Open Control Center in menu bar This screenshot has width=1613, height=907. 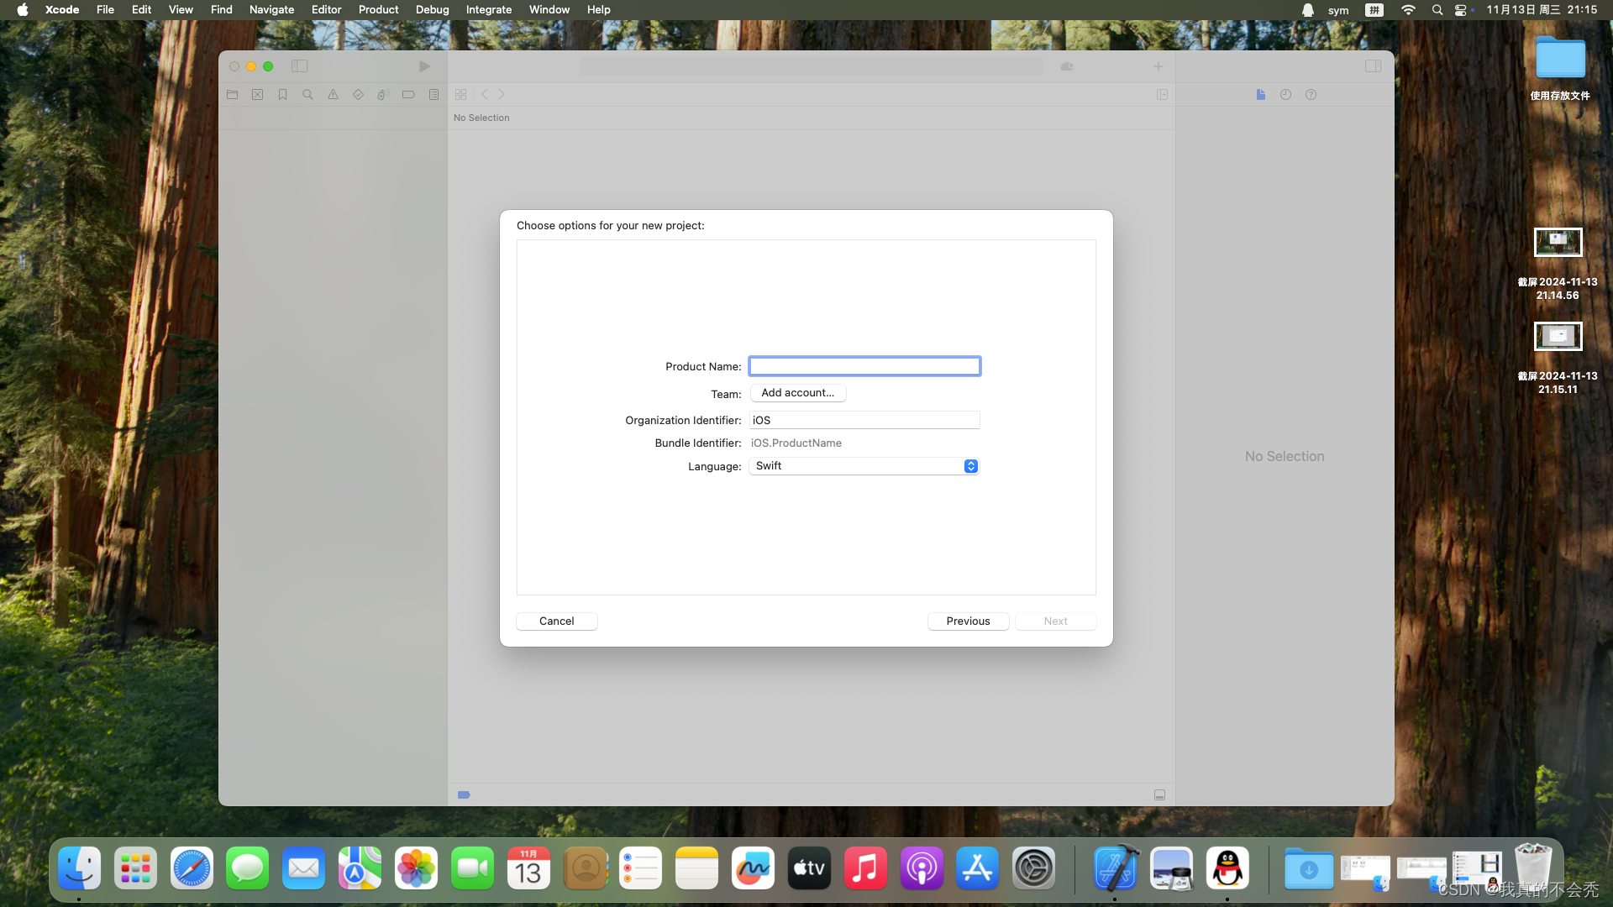pos(1461,10)
